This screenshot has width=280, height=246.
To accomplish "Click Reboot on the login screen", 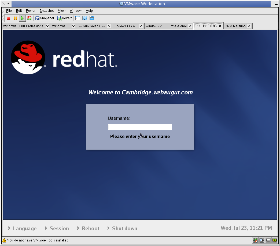I will click(x=91, y=229).
